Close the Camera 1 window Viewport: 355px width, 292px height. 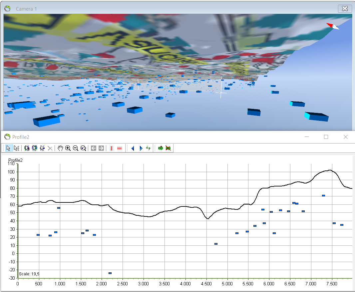(345, 9)
